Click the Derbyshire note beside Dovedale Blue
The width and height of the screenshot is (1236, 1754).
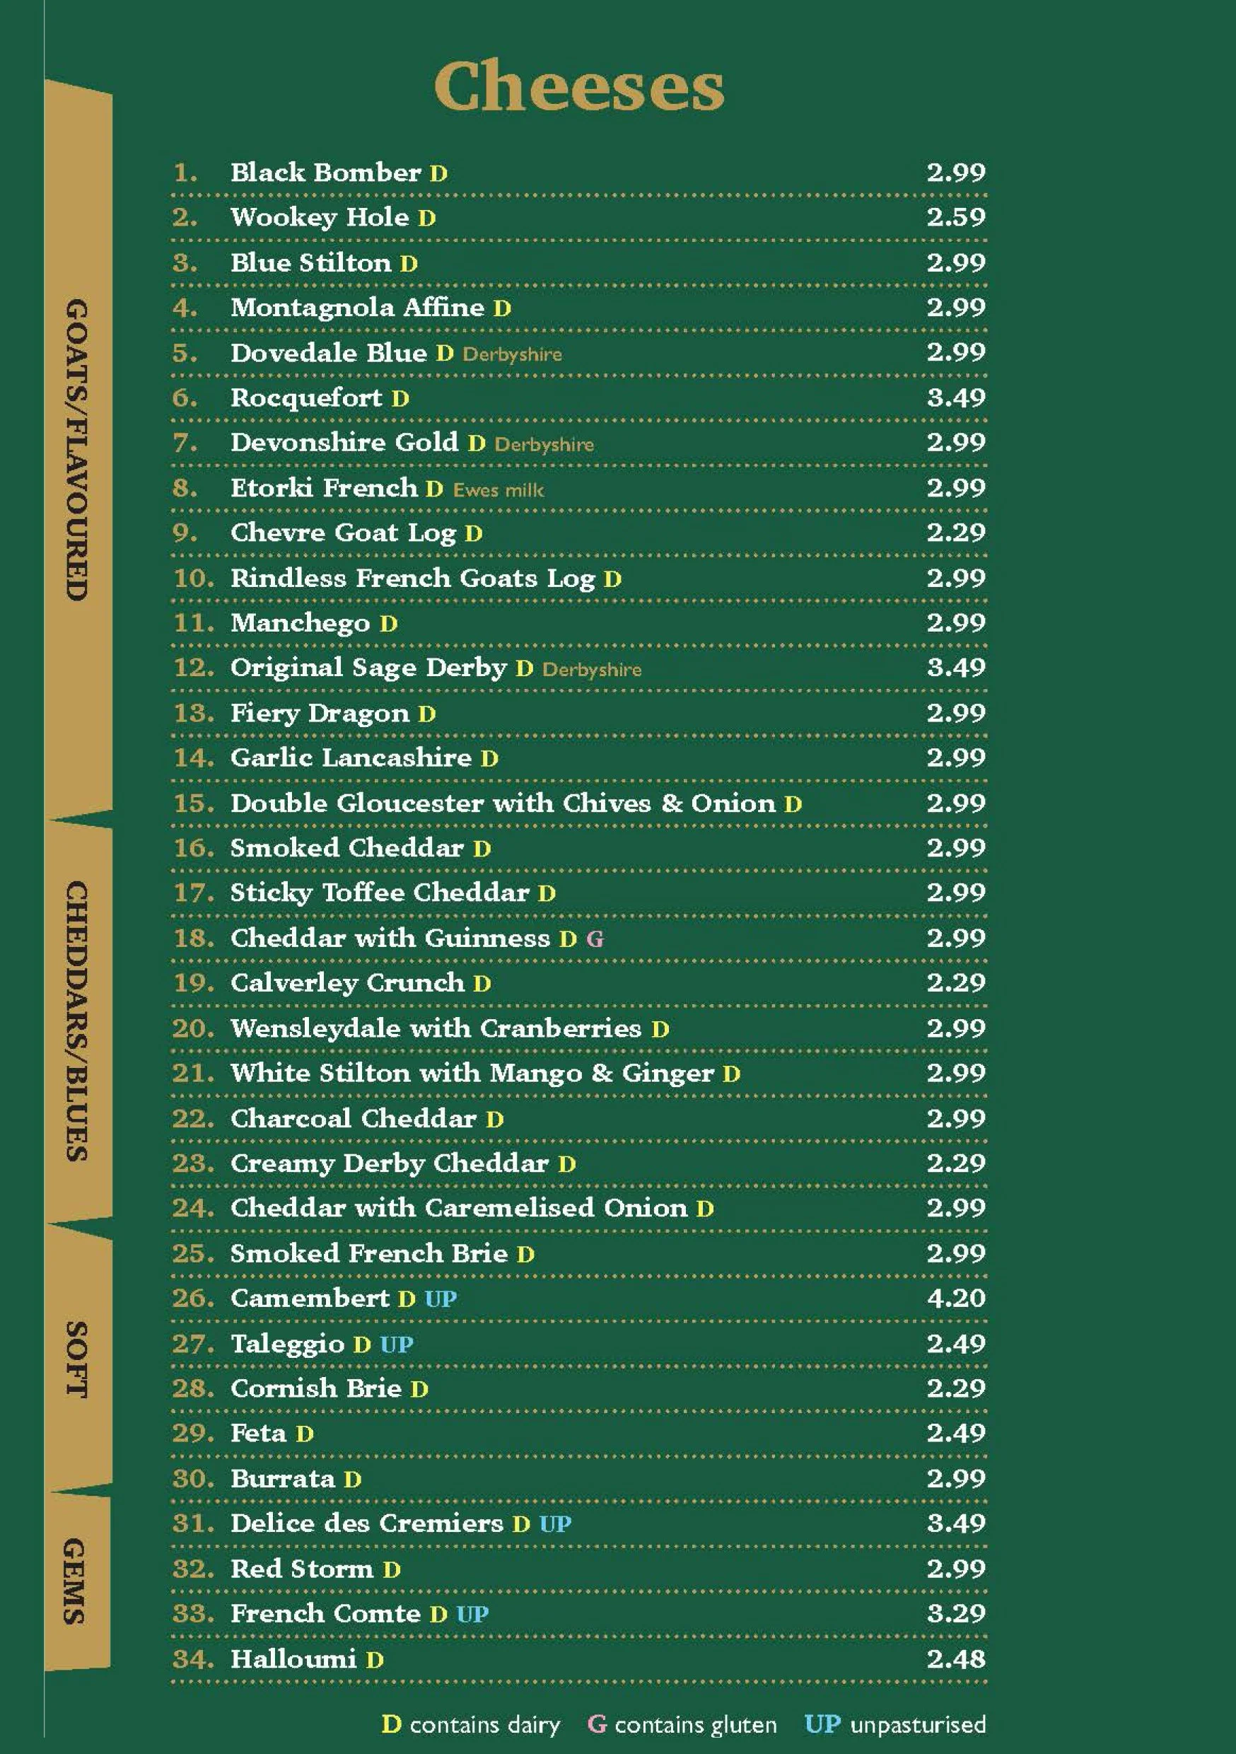(513, 354)
